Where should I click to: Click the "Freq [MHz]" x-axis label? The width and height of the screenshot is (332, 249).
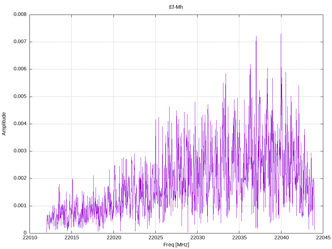click(176, 245)
